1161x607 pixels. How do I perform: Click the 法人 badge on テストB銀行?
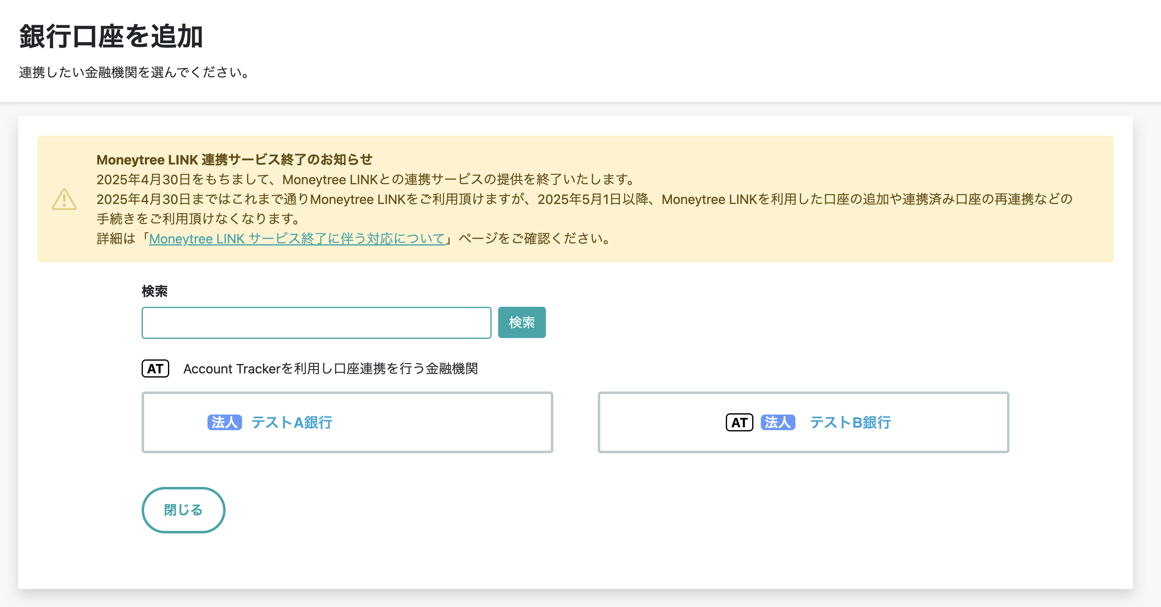coord(777,422)
